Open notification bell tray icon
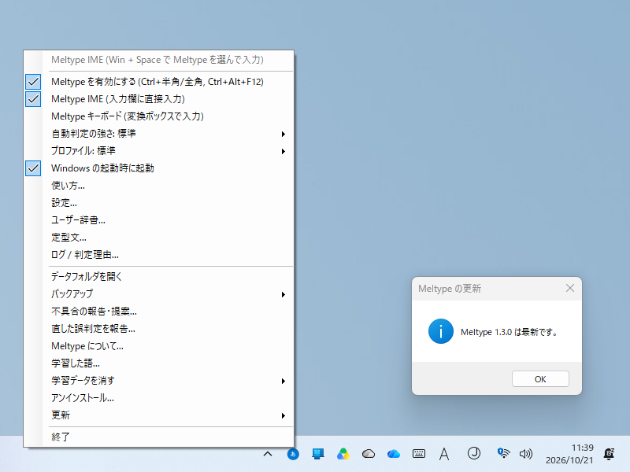Image resolution: width=630 pixels, height=472 pixels. [x=609, y=454]
